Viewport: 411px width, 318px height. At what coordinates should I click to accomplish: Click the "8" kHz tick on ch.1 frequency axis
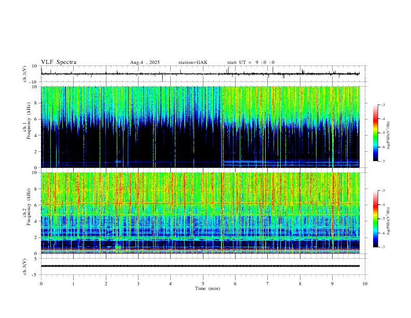36,103
